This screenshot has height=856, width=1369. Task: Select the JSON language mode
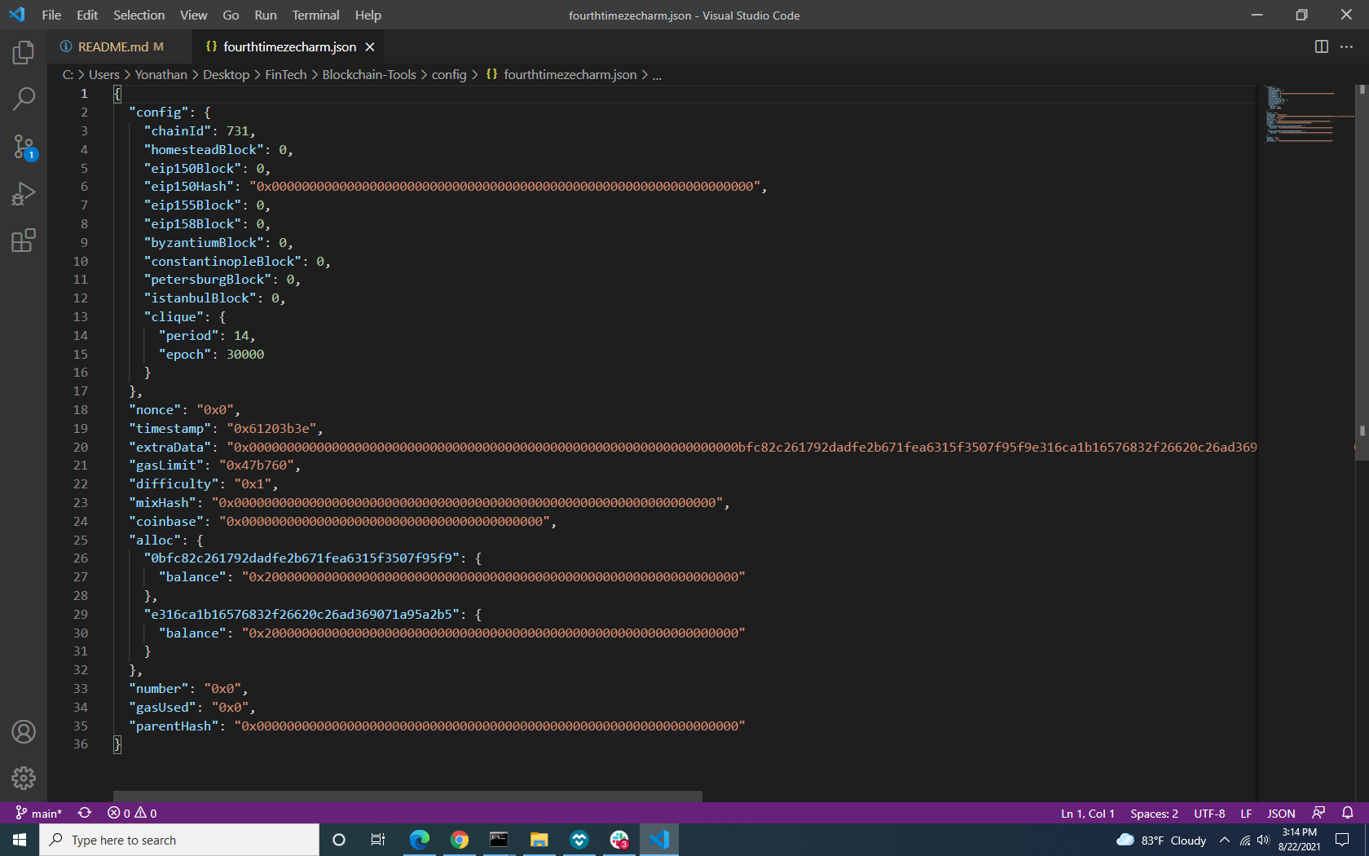click(1281, 814)
